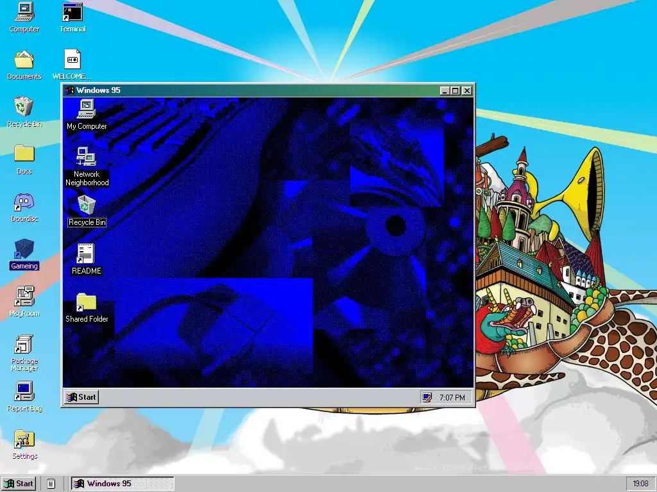657x492 pixels.
Task: Click the Windows 95 taskbar window button
Action: click(x=123, y=484)
